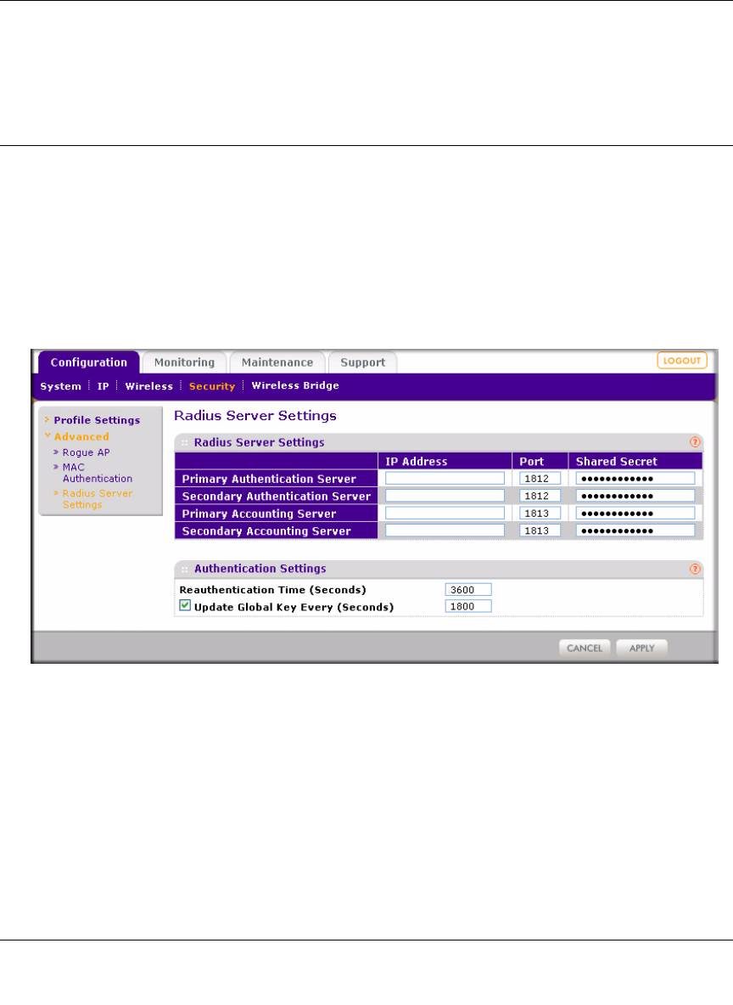Click Secondary Authentication Server port field
733x1005 pixels.
540,496
